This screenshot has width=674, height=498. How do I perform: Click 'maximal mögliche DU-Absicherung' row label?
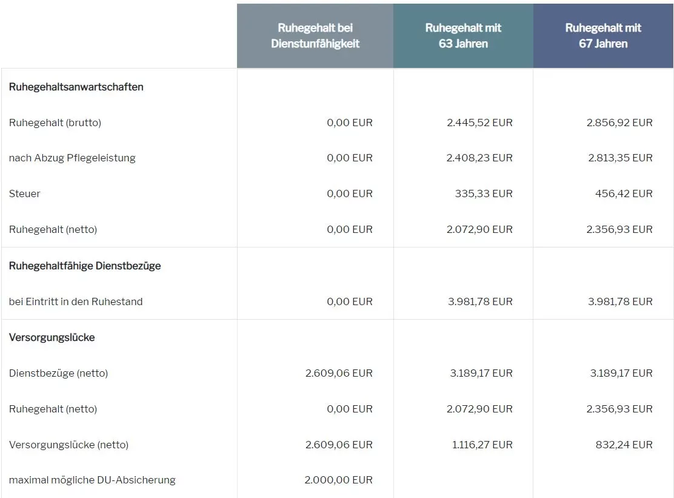click(x=92, y=480)
